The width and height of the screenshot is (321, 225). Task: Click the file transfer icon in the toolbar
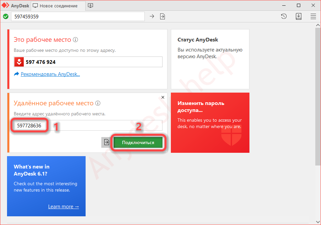click(x=163, y=16)
